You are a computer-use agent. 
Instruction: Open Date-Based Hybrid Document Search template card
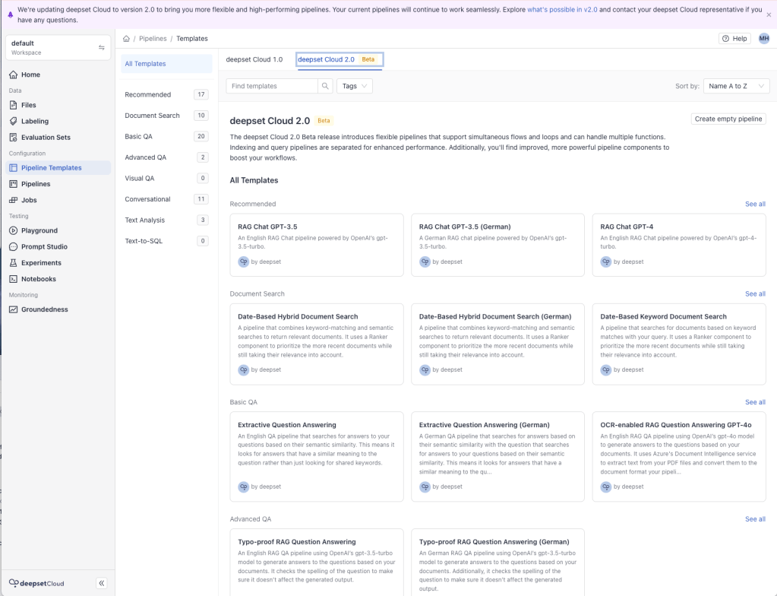coord(317,344)
